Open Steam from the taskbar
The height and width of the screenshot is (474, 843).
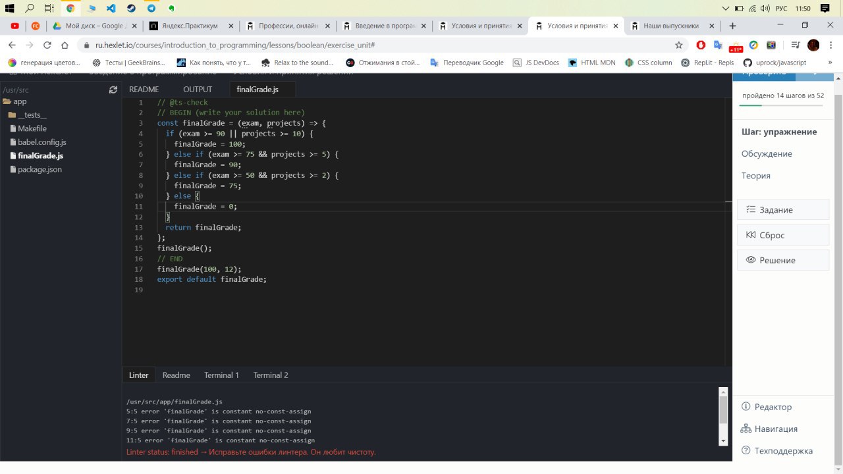point(131,9)
